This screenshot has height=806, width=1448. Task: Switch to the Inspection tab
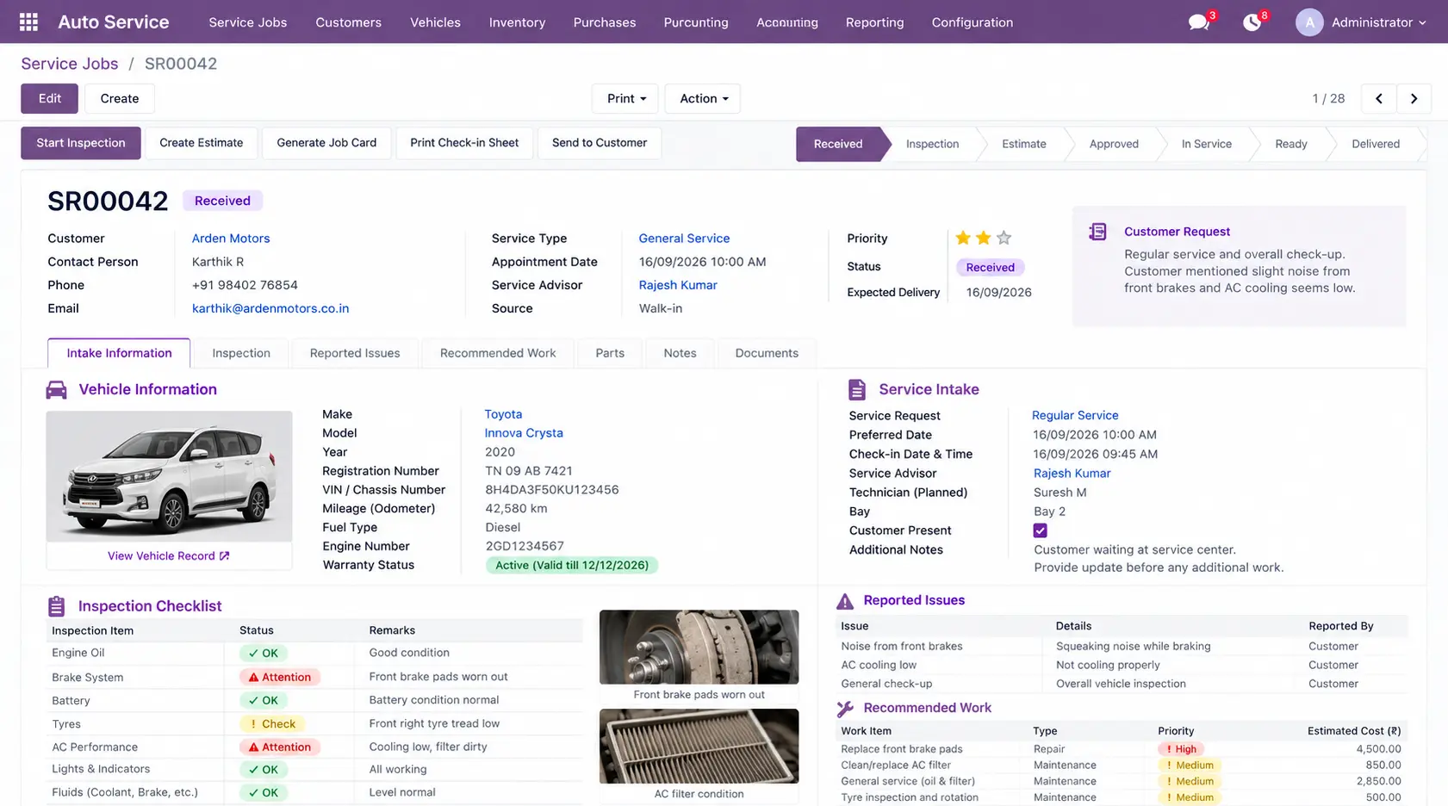pos(241,353)
